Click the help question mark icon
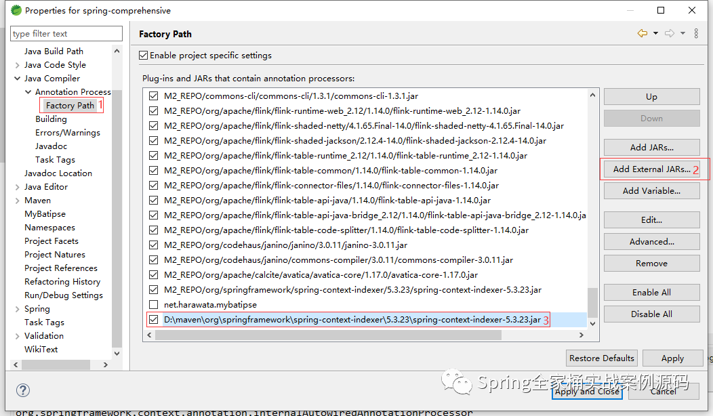 [x=23, y=390]
